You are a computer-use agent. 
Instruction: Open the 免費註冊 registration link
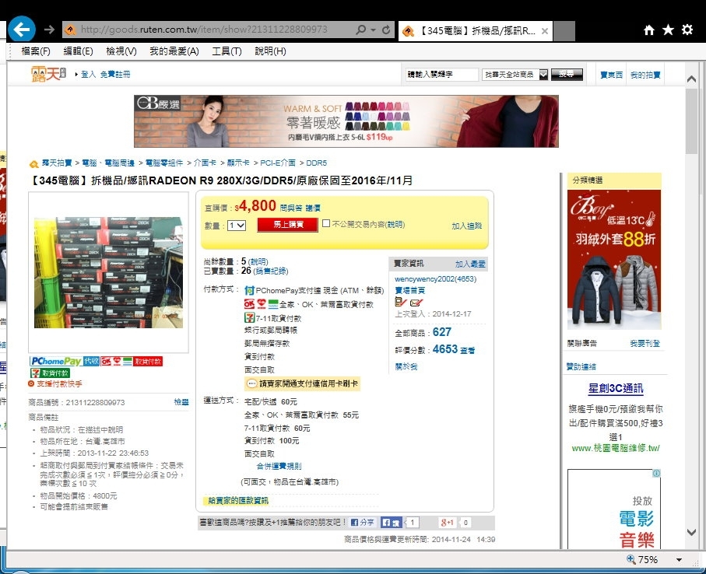[x=115, y=74]
